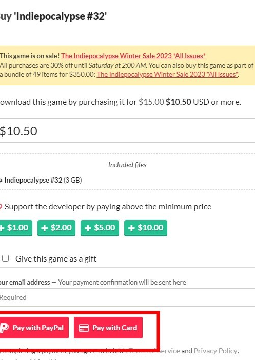Add $10.00 to the payment amount
This screenshot has width=255, height=360.
tap(146, 228)
